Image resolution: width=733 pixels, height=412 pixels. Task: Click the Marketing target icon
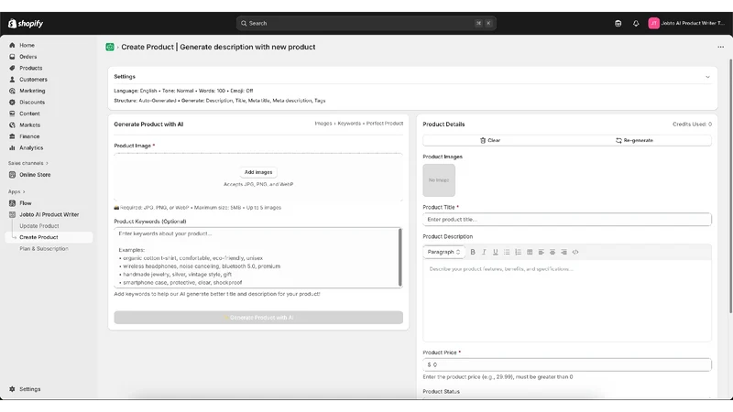[12, 91]
